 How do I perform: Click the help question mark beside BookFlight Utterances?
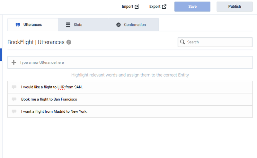(69, 42)
